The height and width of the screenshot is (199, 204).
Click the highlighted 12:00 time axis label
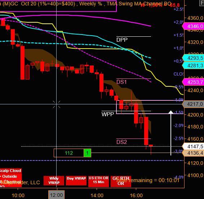pos(56,195)
